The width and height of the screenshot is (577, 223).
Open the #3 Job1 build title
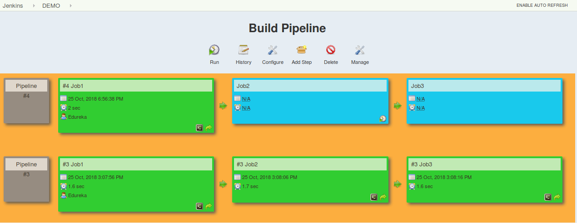(x=73, y=164)
